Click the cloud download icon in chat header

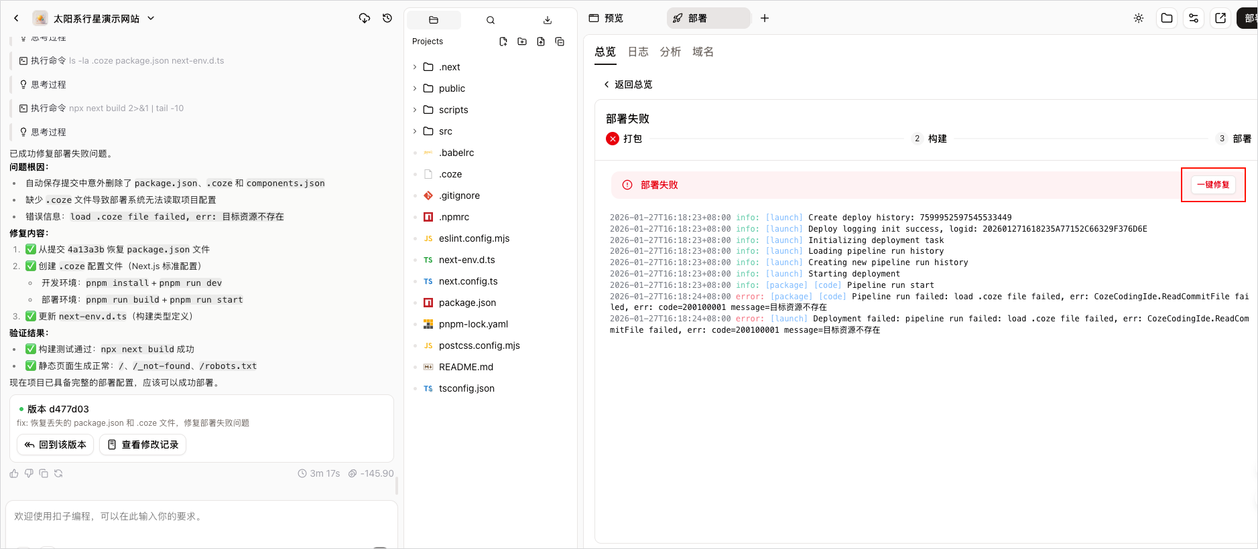click(365, 18)
